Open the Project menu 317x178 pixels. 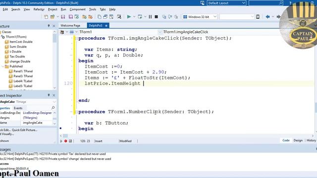(53, 9)
